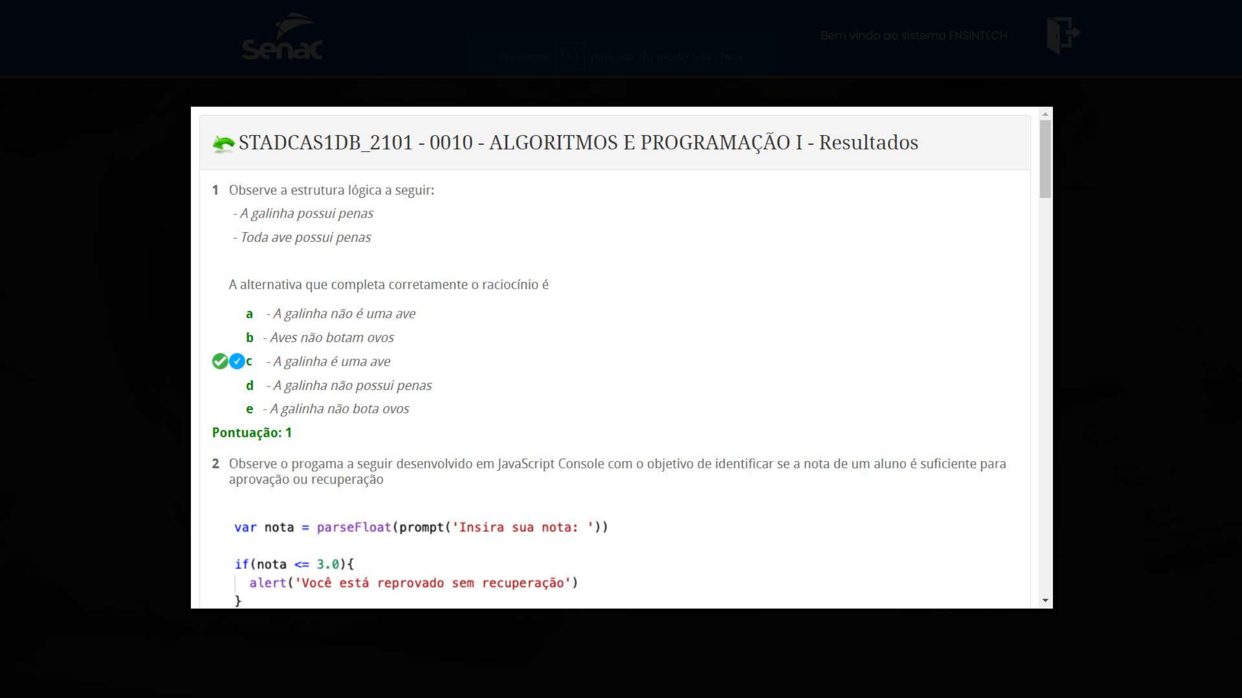The height and width of the screenshot is (698, 1242).
Task: Select option c 'A galinha é uma ave'
Action: point(331,361)
